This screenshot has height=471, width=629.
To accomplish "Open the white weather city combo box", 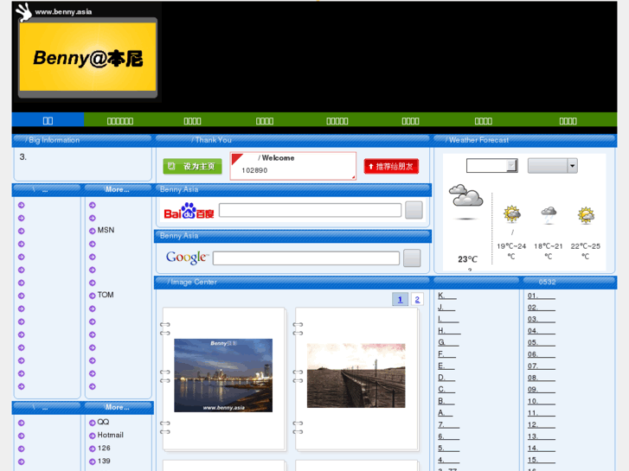I will pyautogui.click(x=491, y=166).
